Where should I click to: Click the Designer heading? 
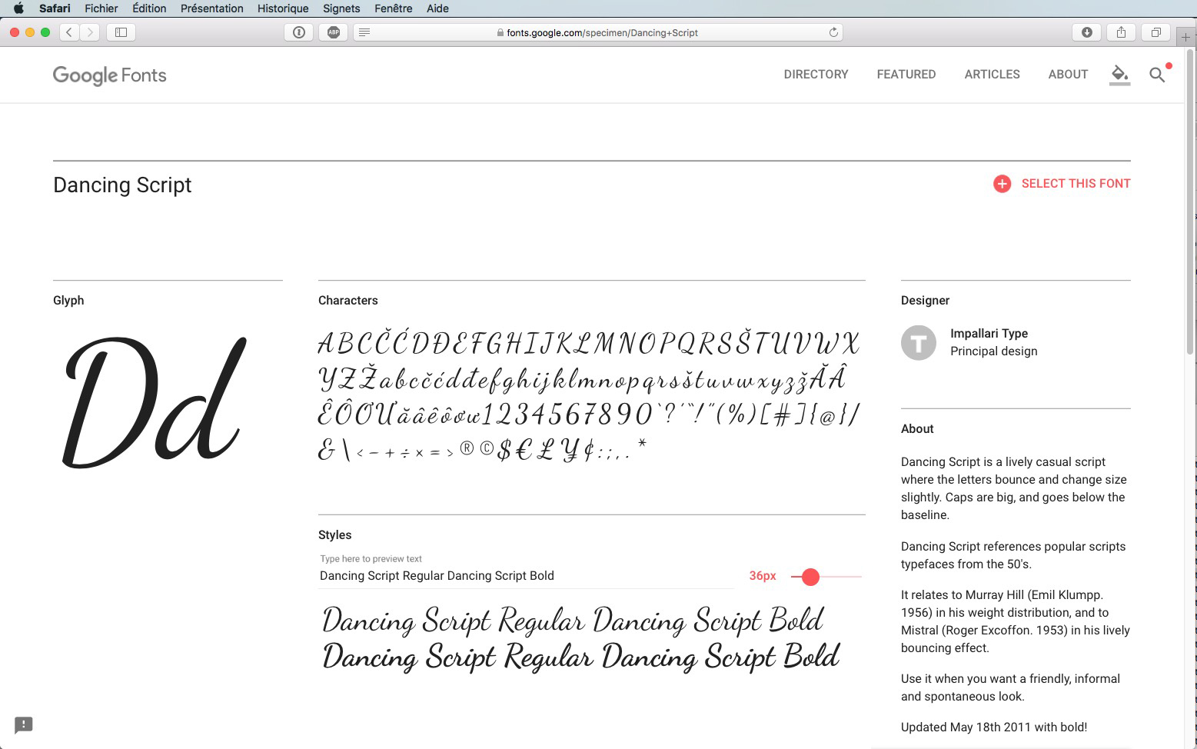coord(925,301)
